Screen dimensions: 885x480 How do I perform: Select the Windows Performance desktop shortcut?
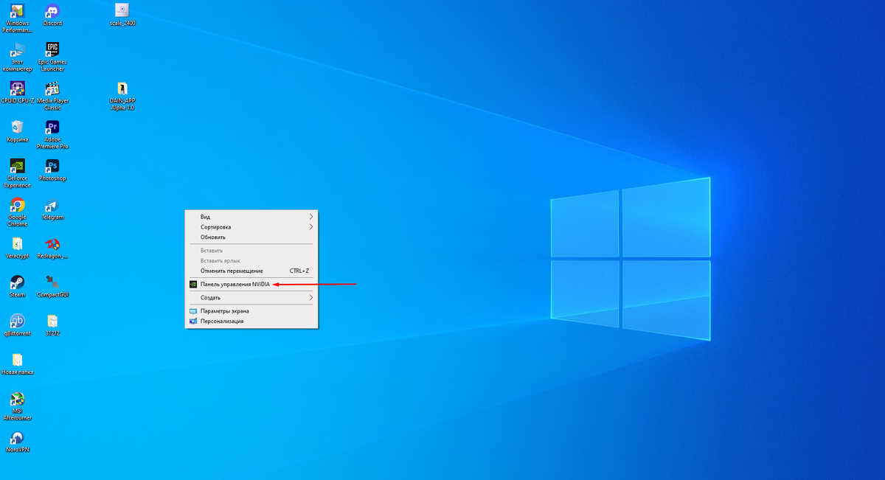click(17, 18)
